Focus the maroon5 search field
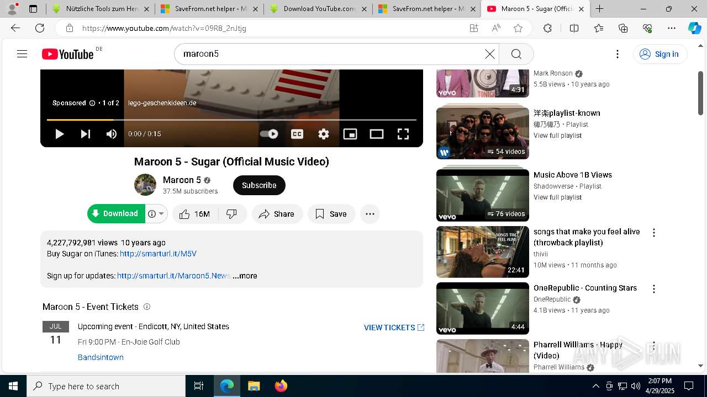 click(331, 54)
